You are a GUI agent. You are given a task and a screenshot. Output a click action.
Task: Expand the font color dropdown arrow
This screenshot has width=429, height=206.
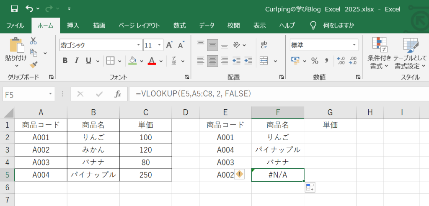(x=161, y=61)
